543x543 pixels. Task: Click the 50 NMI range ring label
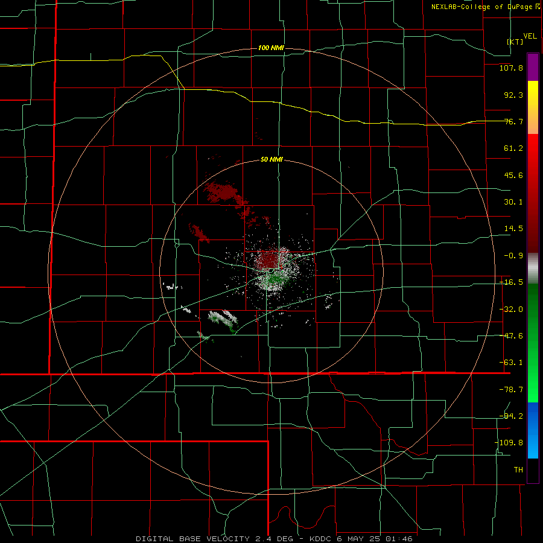[x=271, y=160]
